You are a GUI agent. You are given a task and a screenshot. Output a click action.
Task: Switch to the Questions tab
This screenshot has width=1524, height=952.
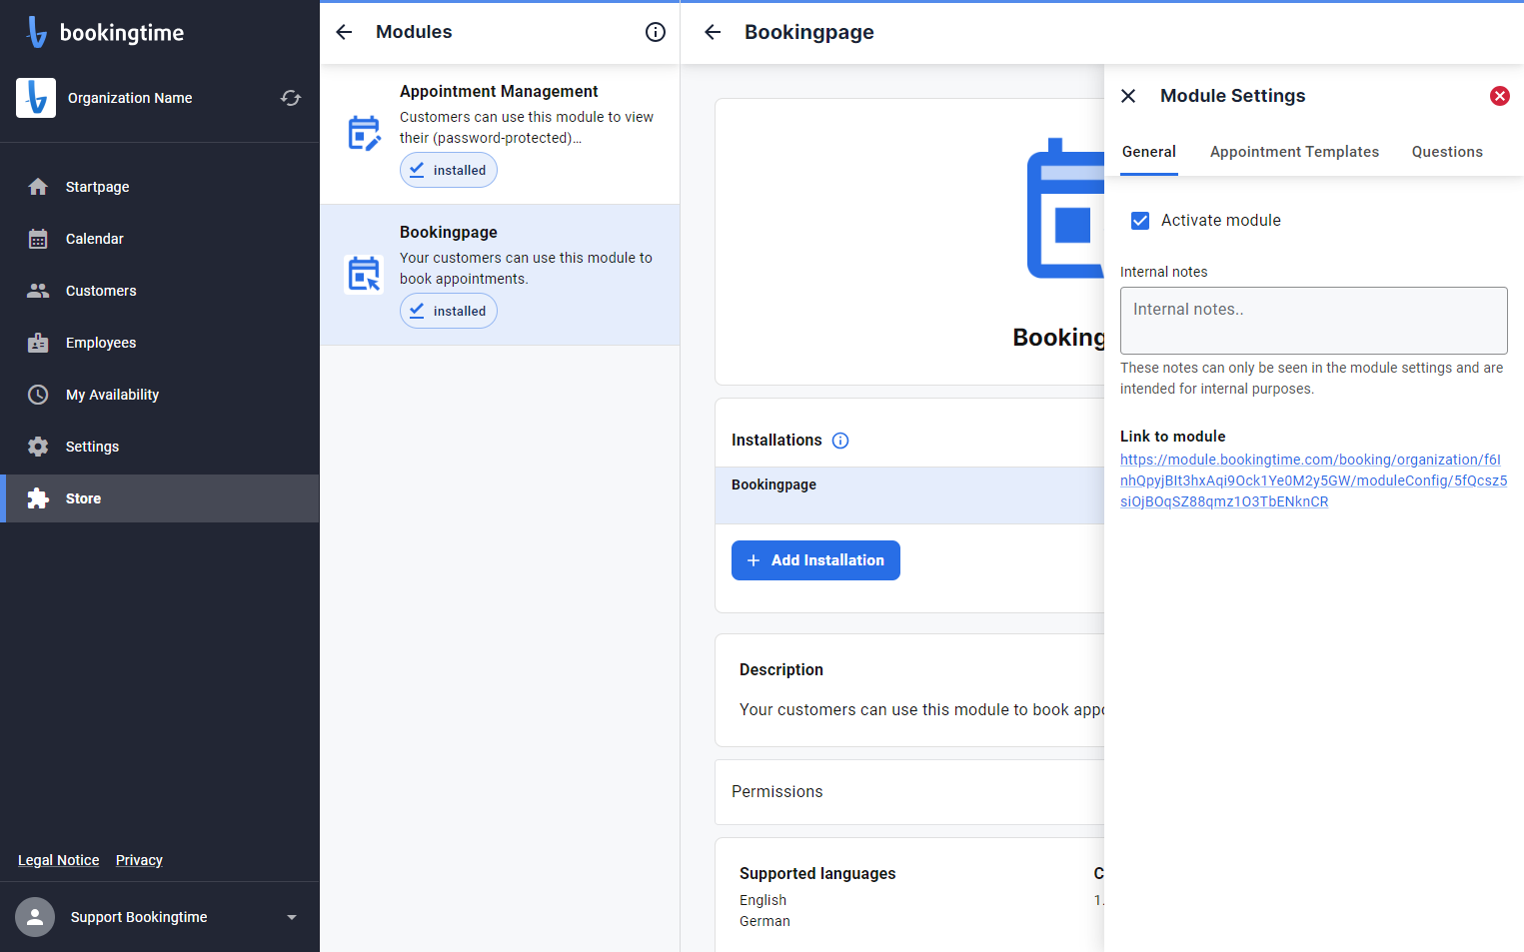(1447, 152)
